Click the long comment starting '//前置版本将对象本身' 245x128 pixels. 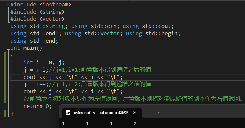coord(133,99)
